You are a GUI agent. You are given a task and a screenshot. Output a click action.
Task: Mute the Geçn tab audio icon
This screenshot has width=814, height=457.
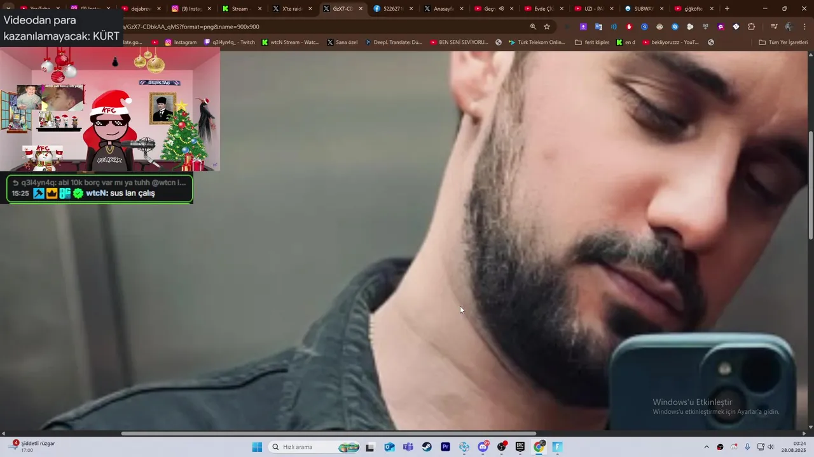pyautogui.click(x=501, y=9)
